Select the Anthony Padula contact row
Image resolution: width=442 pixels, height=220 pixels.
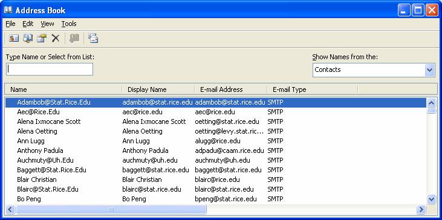click(x=216, y=150)
